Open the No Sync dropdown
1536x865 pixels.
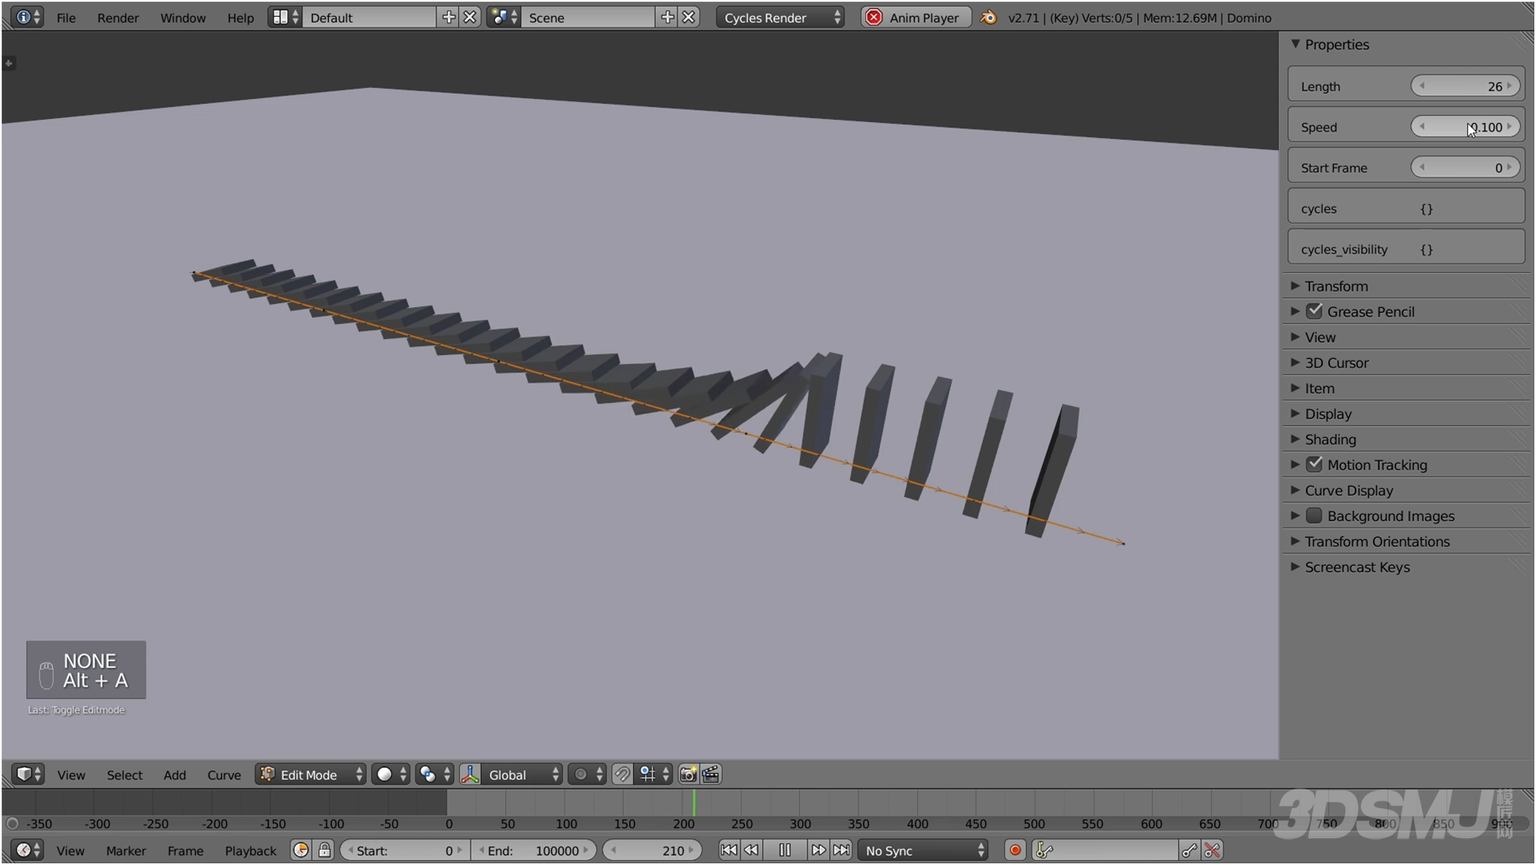(x=923, y=850)
